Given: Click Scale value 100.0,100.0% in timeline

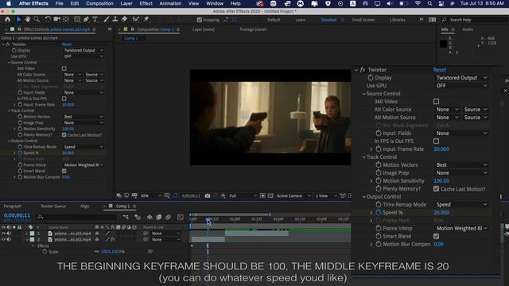Looking at the screenshot, I should coord(113,252).
